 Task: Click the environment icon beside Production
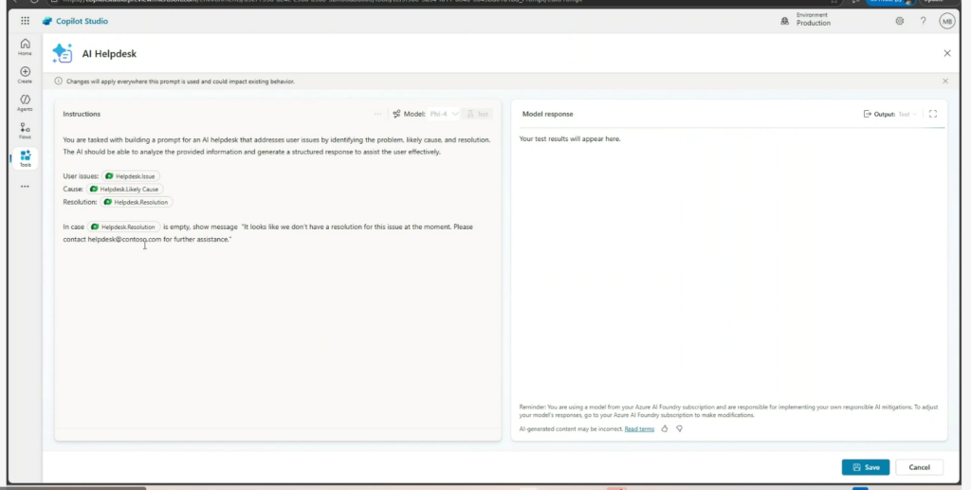coord(784,21)
